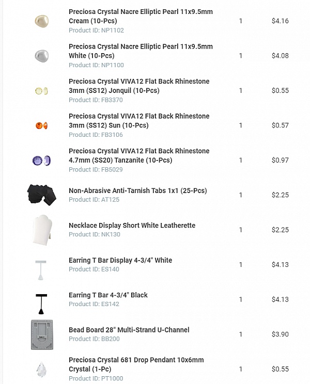The image size is (310, 384).
Task: Open the black earring T bar image
Action: click(x=41, y=304)
